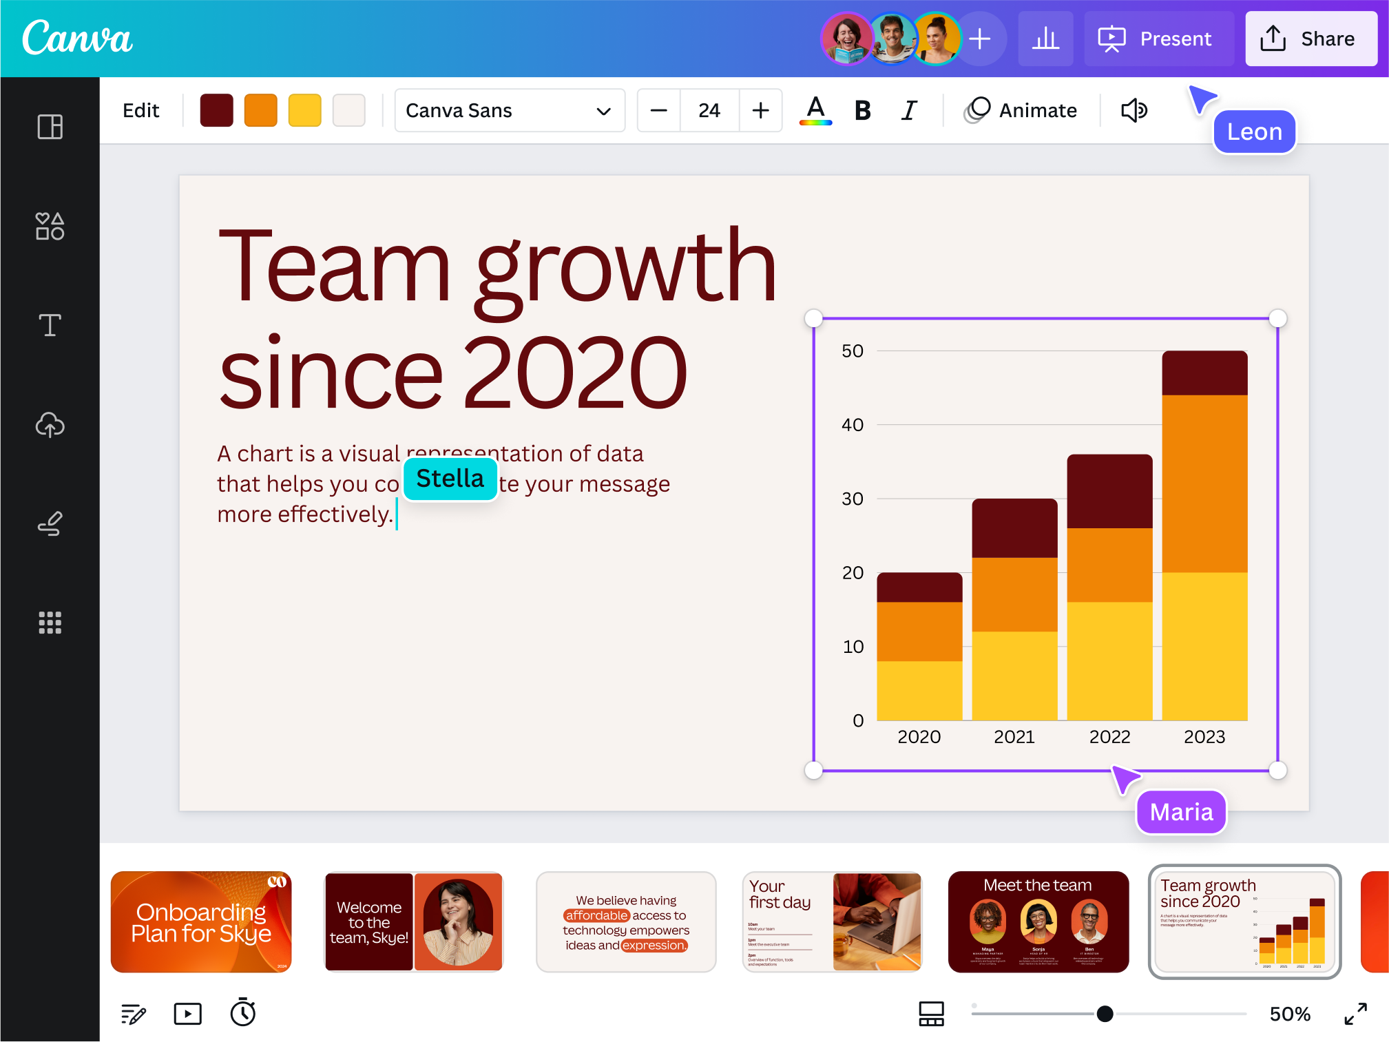
Task: Open the Canva Sans font dropdown
Action: [509, 110]
